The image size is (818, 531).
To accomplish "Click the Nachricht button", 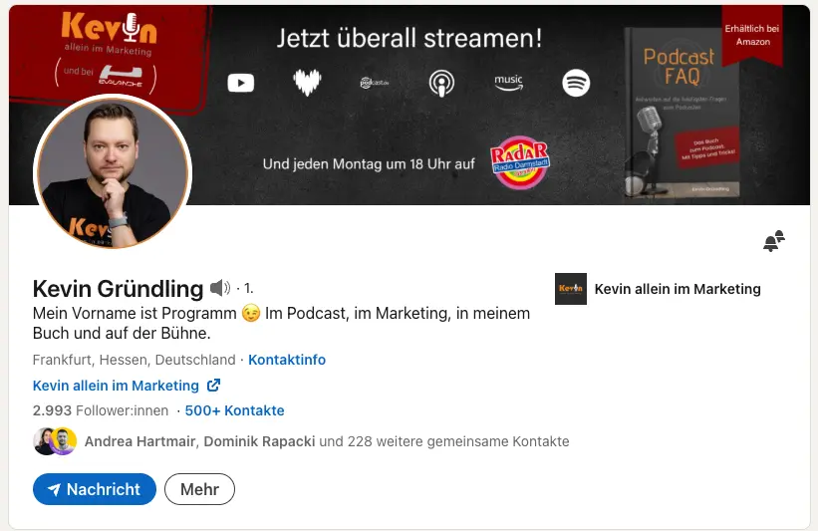I will [x=95, y=489].
